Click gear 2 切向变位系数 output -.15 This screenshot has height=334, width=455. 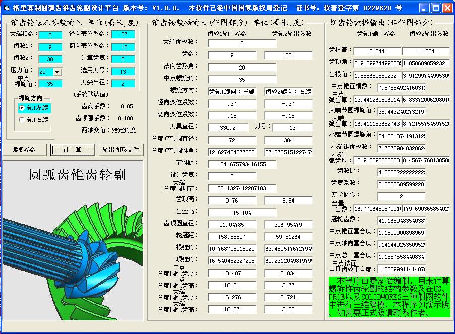(x=289, y=116)
